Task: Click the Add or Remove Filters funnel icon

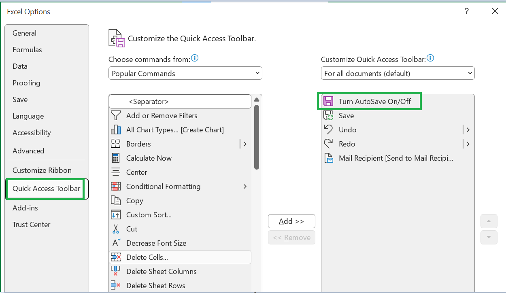Action: [116, 116]
